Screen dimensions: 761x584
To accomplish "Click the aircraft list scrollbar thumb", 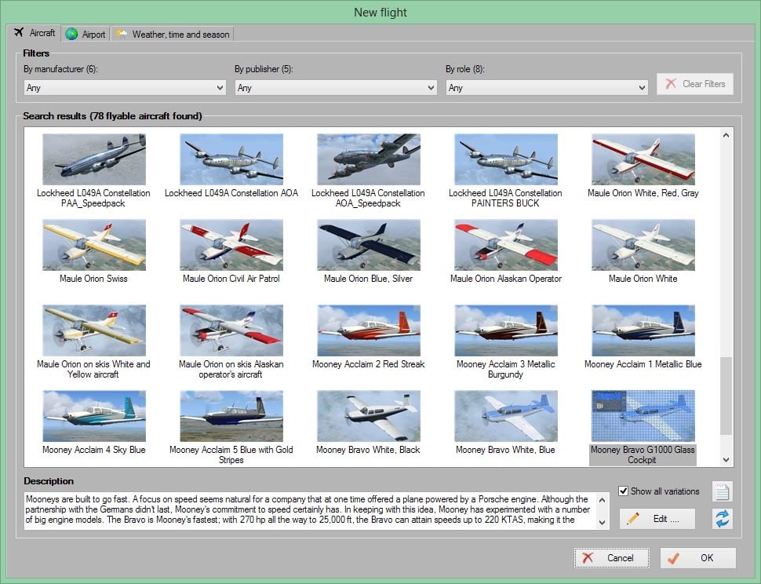I will click(726, 396).
